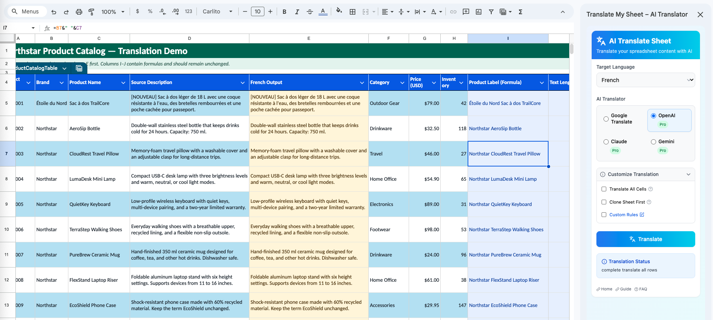Toggle bold formatting

tap(284, 12)
